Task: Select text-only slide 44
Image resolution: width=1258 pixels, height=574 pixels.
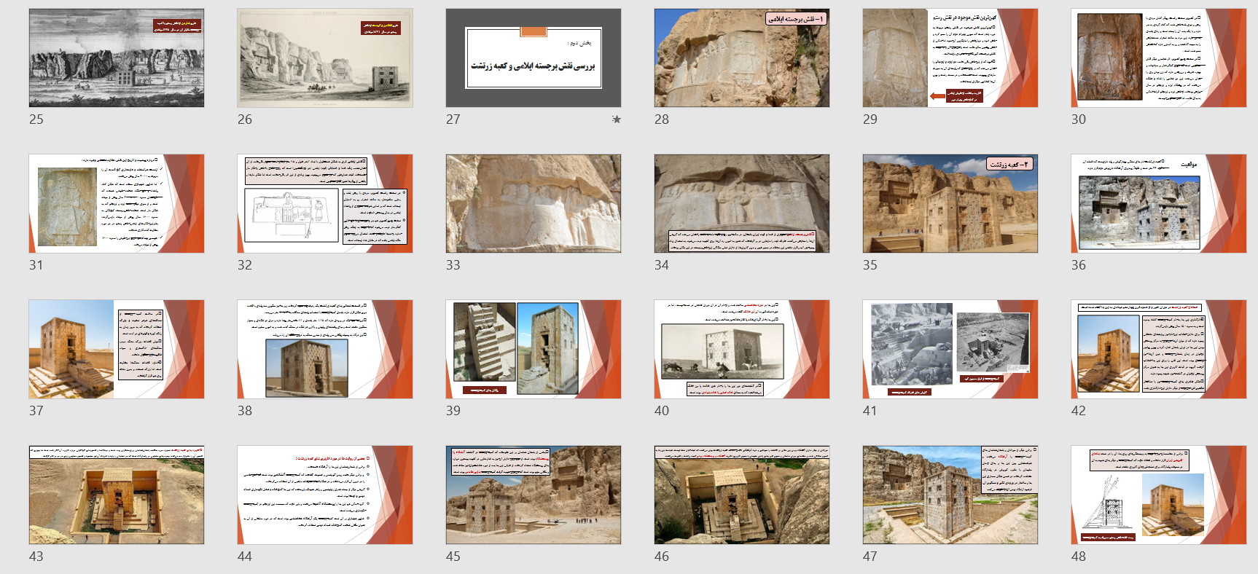Action: tap(325, 495)
